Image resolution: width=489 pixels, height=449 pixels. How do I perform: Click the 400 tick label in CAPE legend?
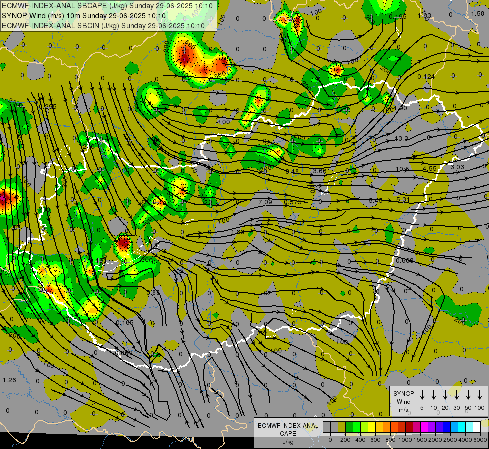tap(360, 440)
